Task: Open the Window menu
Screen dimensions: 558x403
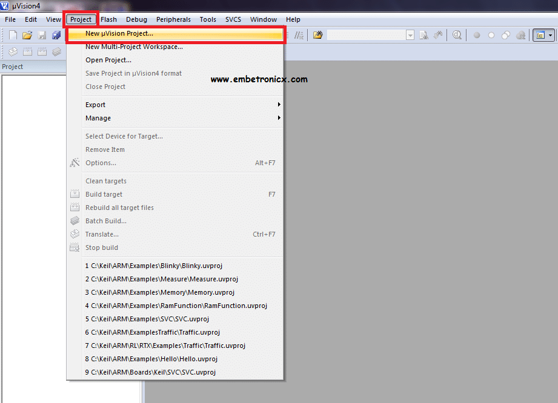Action: (x=264, y=19)
